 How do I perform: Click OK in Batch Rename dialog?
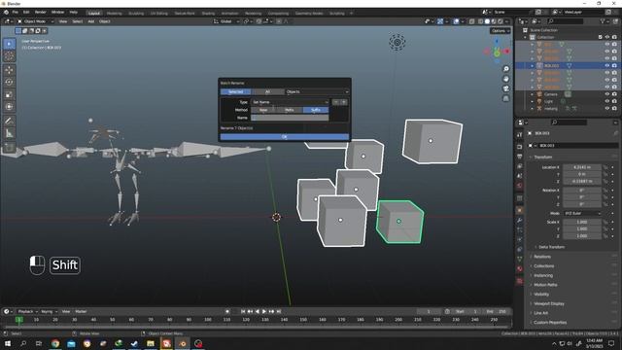[x=285, y=137]
